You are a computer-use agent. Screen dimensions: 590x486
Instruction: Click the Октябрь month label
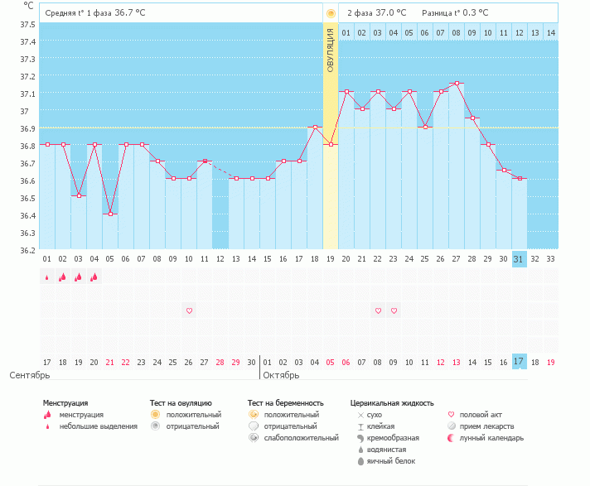281,375
